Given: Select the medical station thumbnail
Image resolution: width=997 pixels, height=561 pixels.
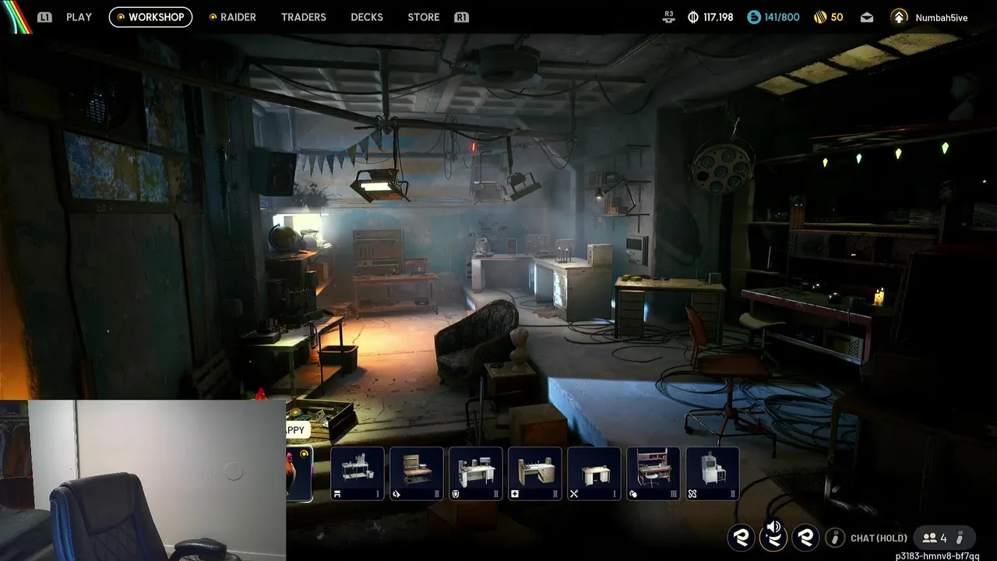Looking at the screenshot, I should click(x=535, y=474).
